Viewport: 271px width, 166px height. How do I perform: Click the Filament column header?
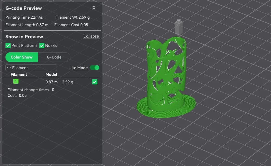click(19, 75)
